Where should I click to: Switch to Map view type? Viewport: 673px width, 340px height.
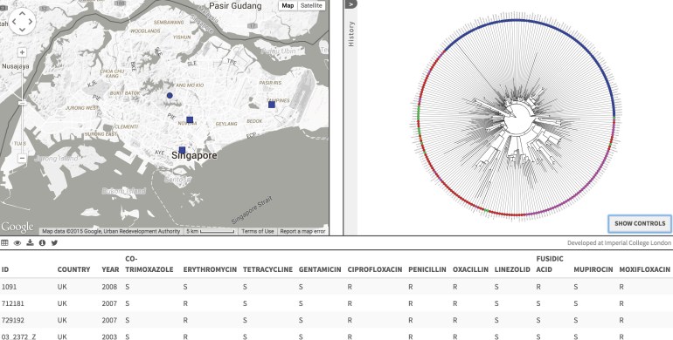(x=288, y=5)
